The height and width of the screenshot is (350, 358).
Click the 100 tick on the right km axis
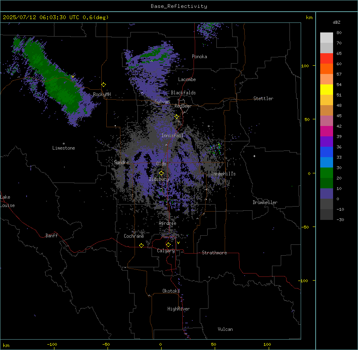[x=305, y=66]
